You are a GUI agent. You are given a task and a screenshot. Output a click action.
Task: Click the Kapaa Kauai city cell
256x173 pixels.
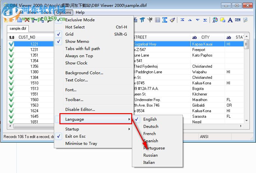pyautogui.click(x=207, y=44)
